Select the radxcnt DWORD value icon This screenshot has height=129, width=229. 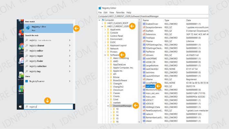(x=144, y=114)
